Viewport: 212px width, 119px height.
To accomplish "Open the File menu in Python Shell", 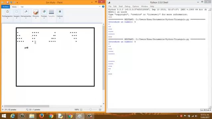I will point(110,6).
